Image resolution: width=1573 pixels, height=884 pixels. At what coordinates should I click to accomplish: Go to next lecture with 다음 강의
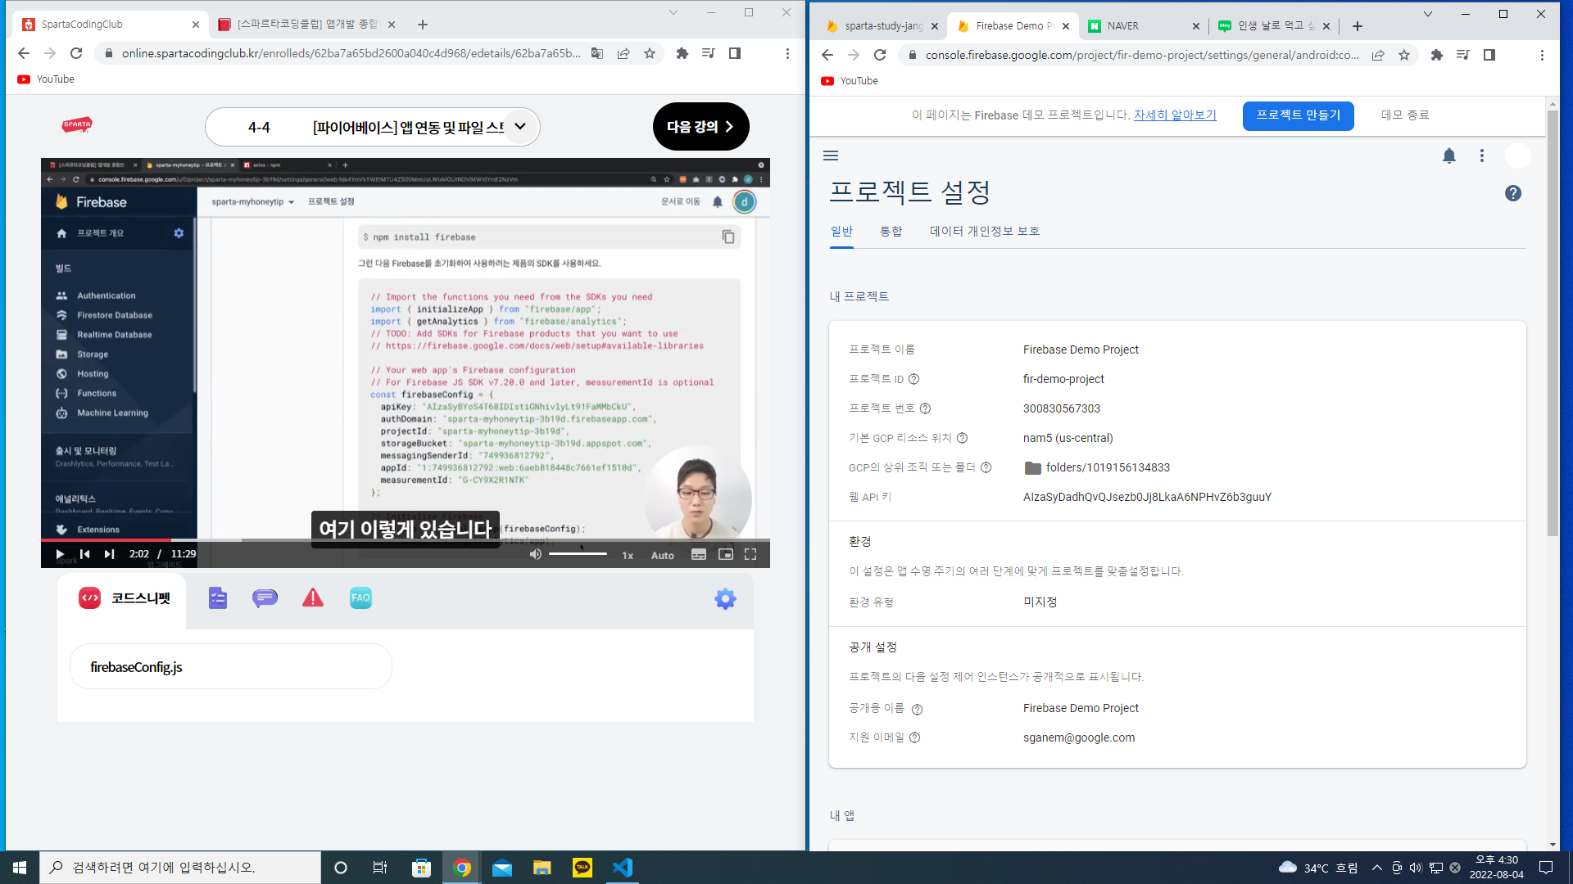[700, 127]
